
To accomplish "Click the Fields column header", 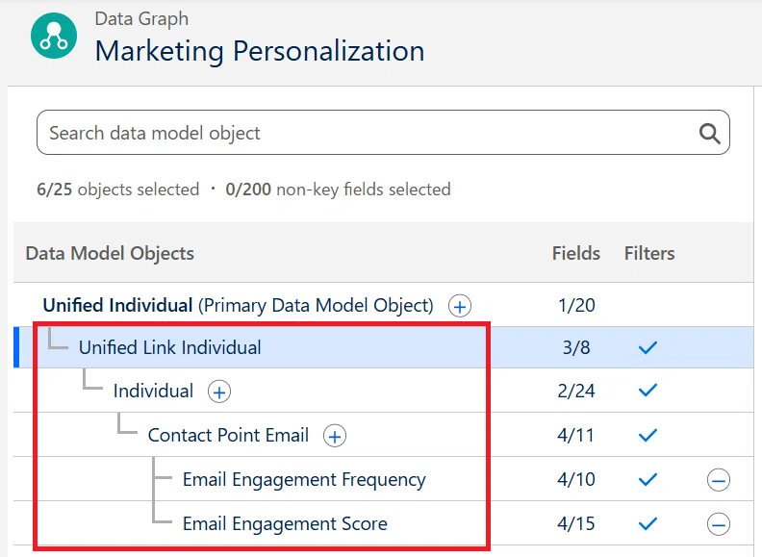I will 576,253.
